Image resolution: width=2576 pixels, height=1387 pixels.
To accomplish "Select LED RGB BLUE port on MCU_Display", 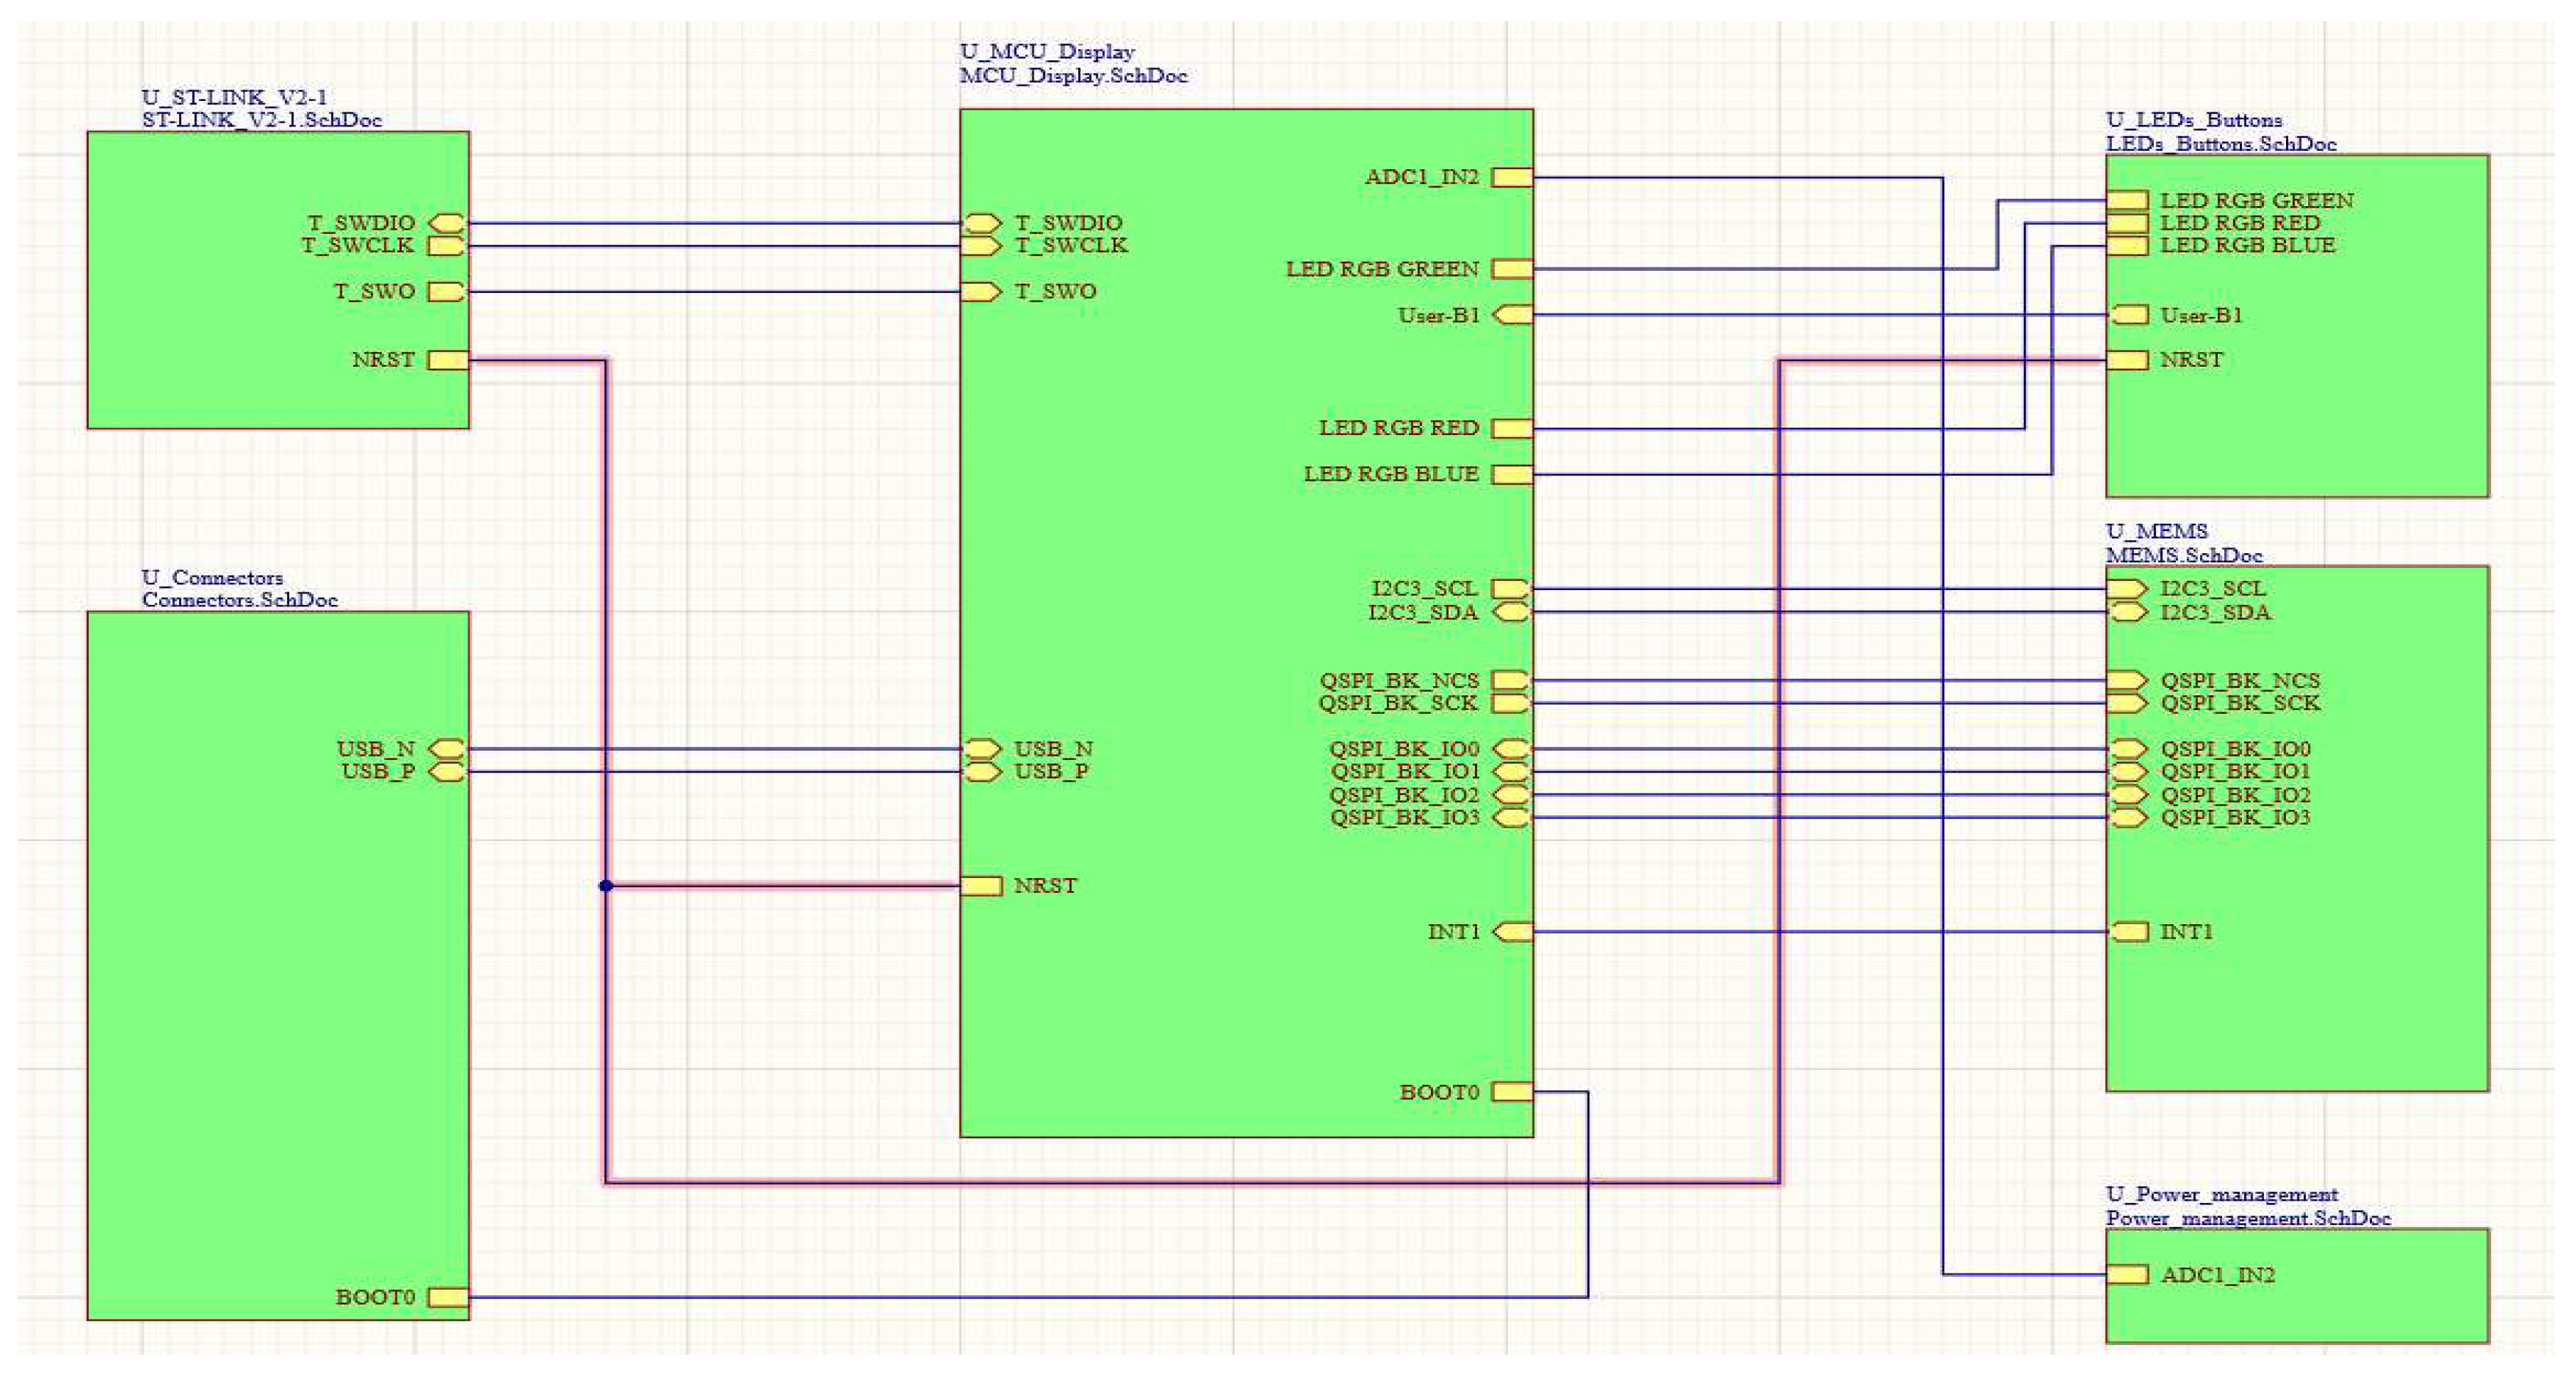I will point(1512,474).
